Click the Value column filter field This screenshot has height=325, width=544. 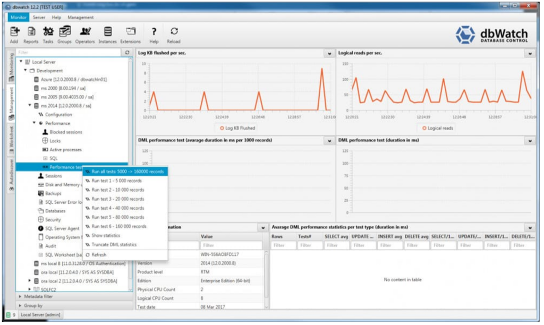pos(231,245)
